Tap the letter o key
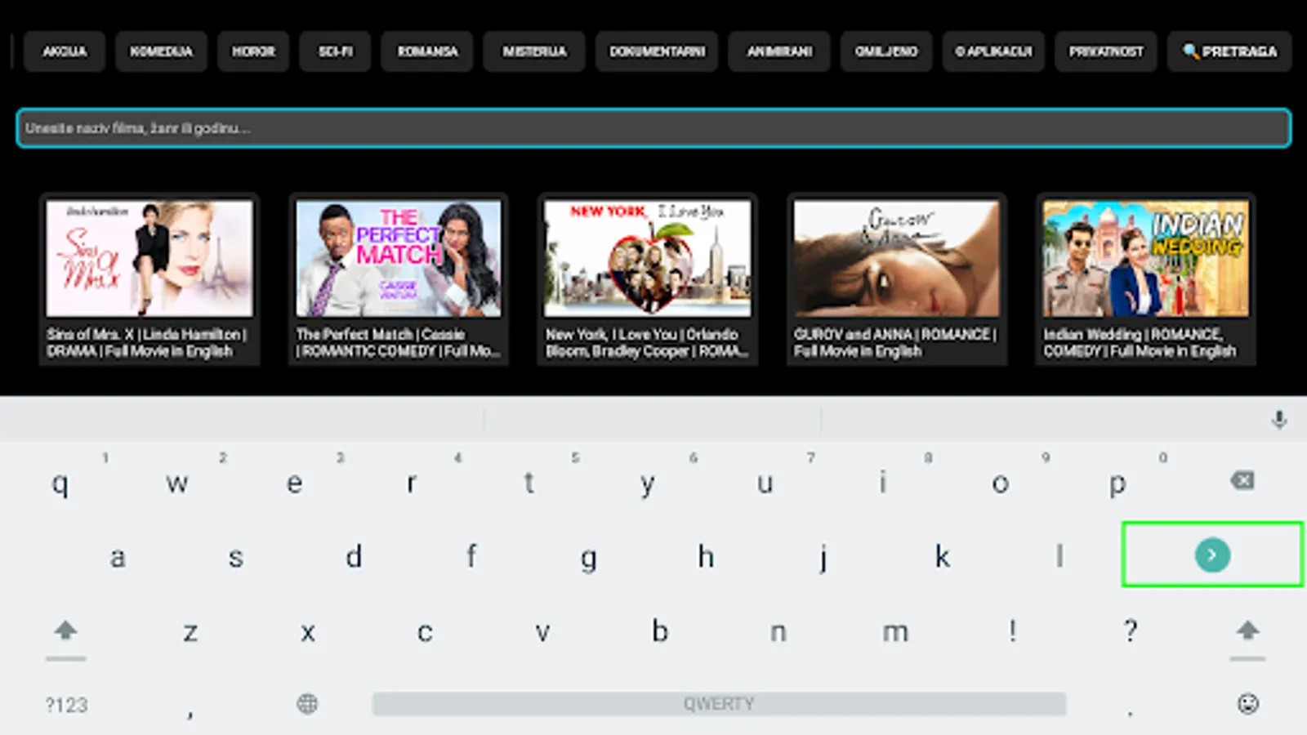The image size is (1307, 735). click(x=1000, y=483)
